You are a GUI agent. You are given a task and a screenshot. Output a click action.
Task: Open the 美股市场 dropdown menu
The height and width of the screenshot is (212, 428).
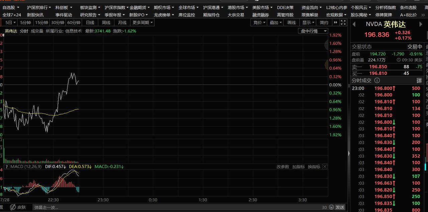pos(262,7)
